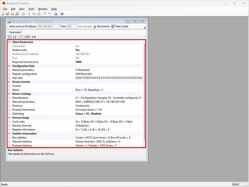Image resolution: width=249 pixels, height=187 pixels.
Task: Open a file with the folder icon
Action: 7,14
